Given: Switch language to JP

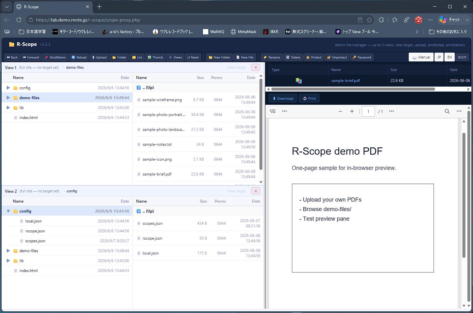Looking at the screenshot, I should point(439,57).
